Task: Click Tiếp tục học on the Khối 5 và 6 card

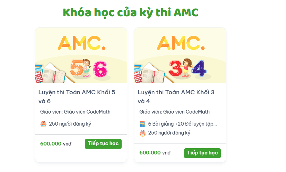Action: click(103, 144)
